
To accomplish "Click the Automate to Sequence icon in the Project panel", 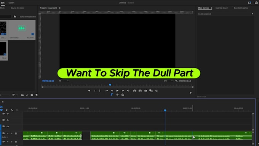I will [x=22, y=95].
